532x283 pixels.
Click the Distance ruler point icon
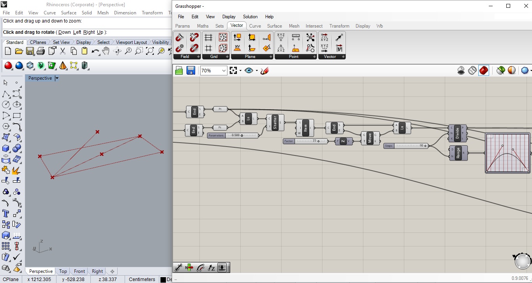[296, 37]
